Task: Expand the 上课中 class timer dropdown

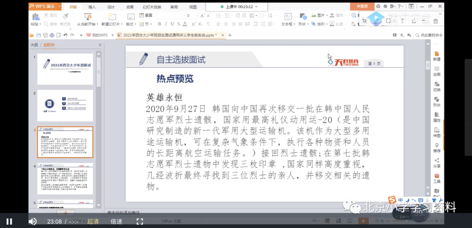Action: [x=256, y=6]
